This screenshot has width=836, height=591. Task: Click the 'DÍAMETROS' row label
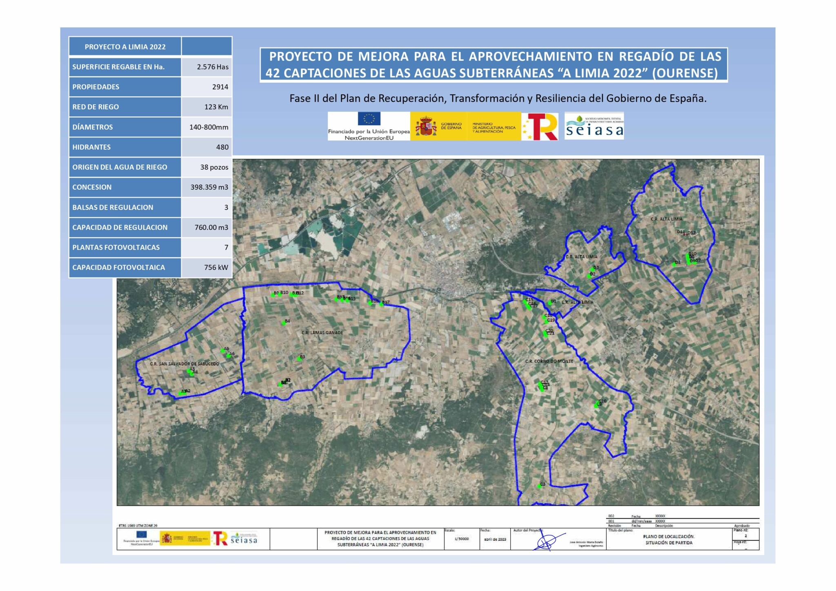pyautogui.click(x=125, y=127)
